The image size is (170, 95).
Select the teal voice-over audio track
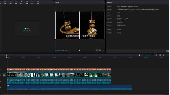click(59, 82)
